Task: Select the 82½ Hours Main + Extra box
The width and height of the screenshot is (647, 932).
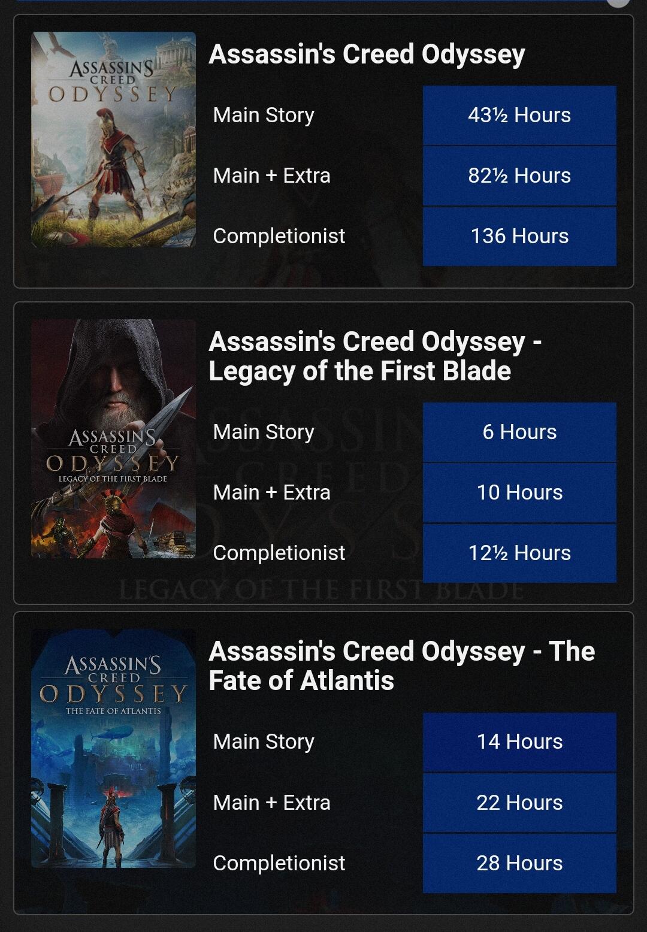Action: (x=519, y=175)
